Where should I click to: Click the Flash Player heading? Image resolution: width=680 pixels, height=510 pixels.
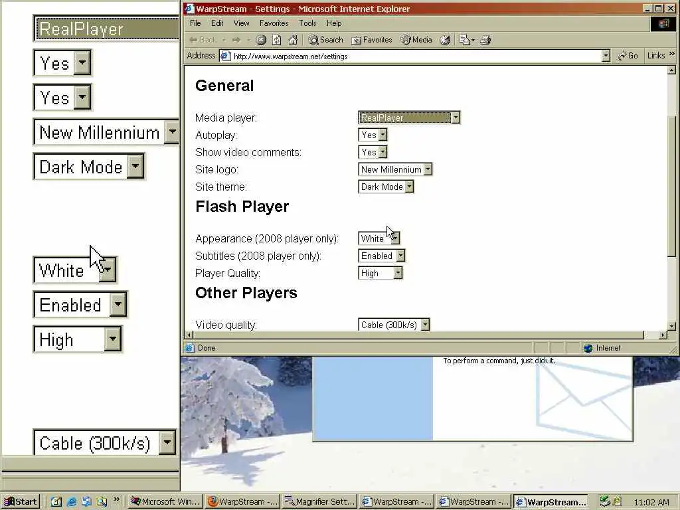point(242,207)
